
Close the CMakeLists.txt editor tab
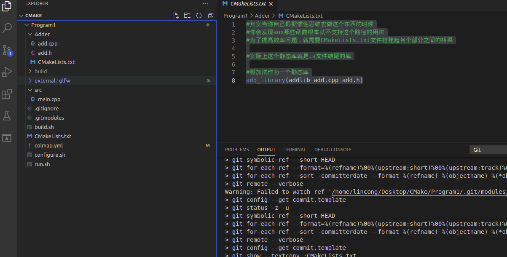point(271,4)
